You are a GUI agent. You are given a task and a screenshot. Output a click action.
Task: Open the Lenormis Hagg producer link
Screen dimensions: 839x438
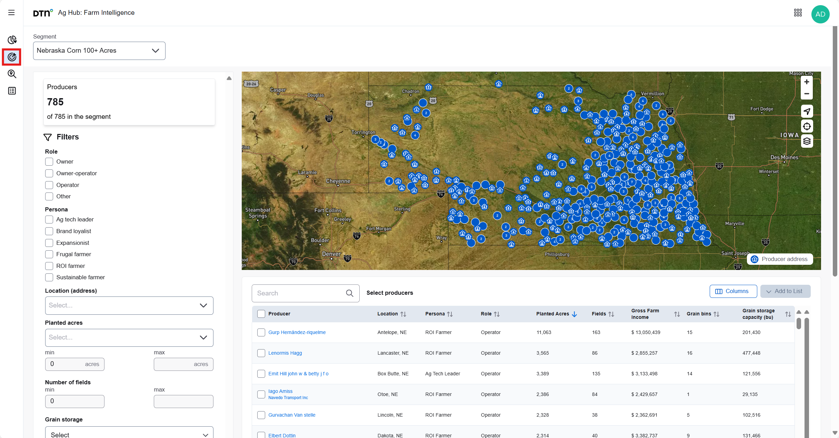pos(285,353)
